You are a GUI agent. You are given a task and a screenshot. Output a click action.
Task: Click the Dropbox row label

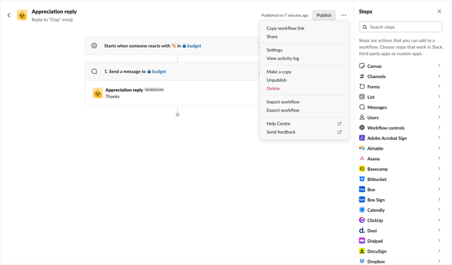click(x=376, y=262)
